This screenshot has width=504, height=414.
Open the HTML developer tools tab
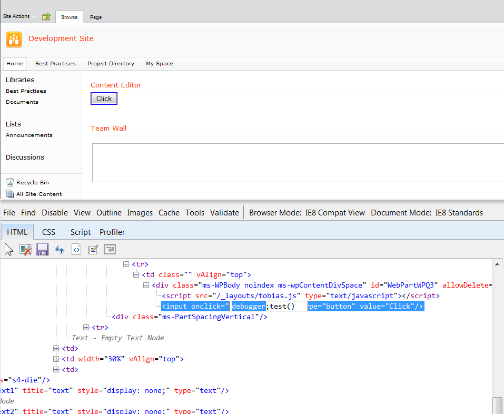17,232
